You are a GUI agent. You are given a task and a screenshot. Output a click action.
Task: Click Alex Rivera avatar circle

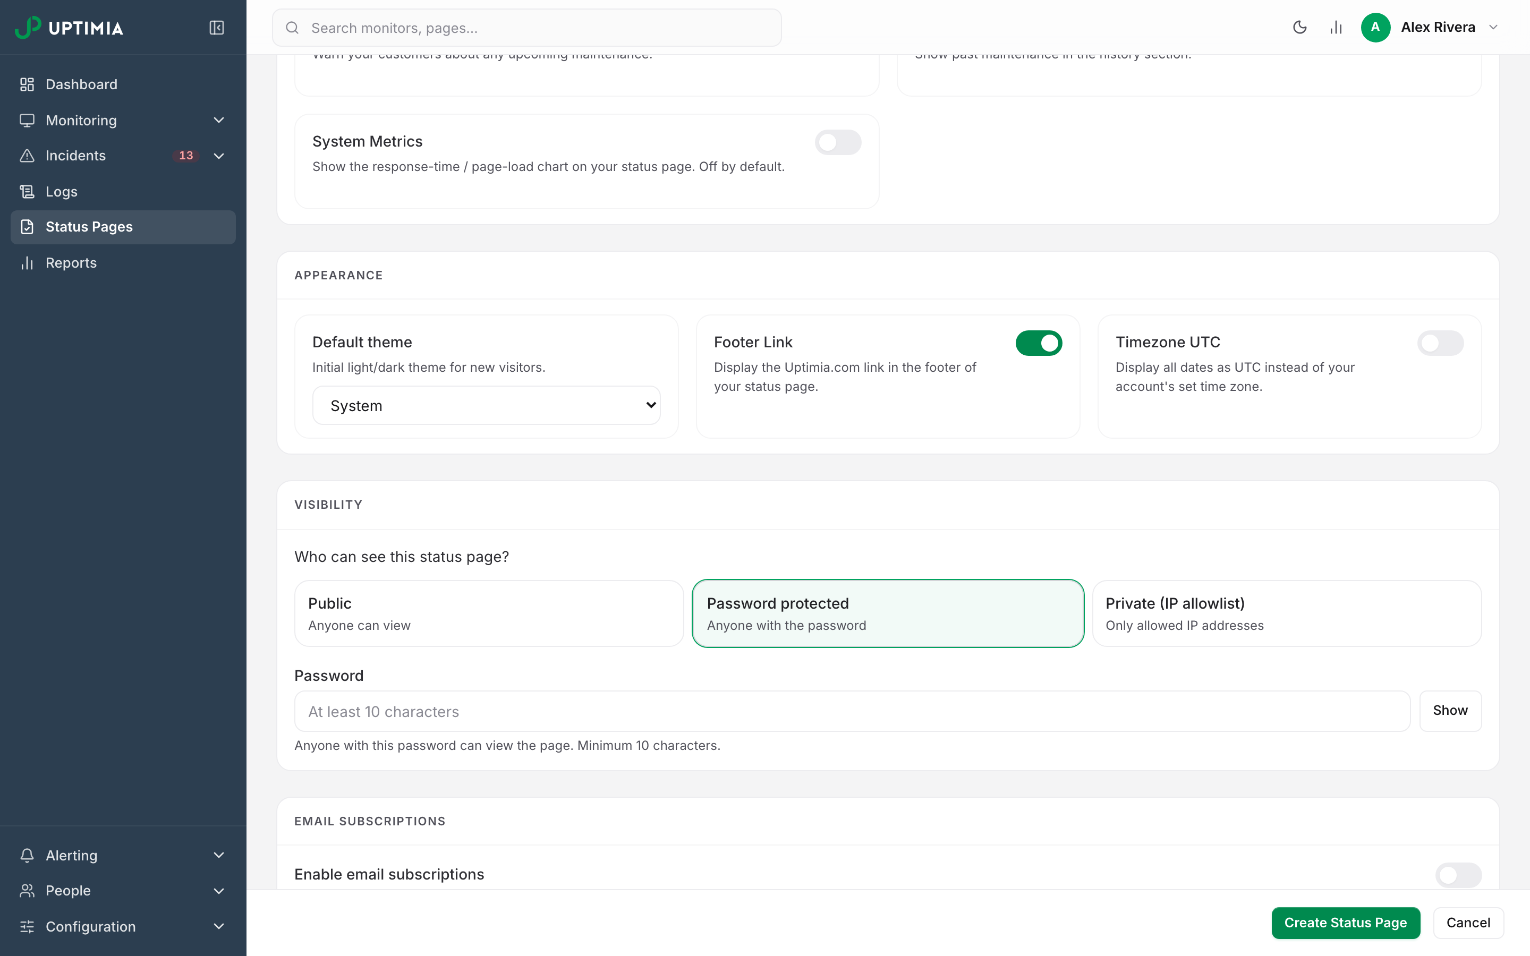1375,27
